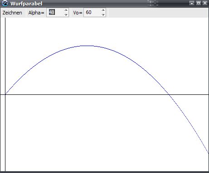Close the Wurfparabel window

pos(205,3)
